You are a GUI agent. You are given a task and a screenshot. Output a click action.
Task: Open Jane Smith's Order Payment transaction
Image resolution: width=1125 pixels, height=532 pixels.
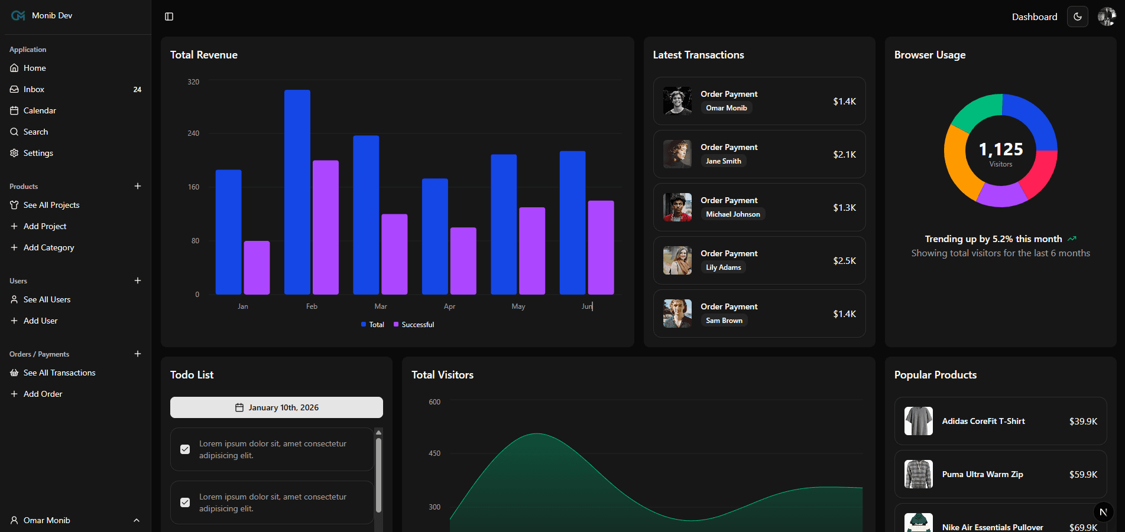760,154
